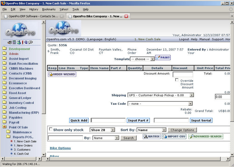The image size is (234, 167).
Task: Click the Search button
Action: pyautogui.click(x=128, y=138)
